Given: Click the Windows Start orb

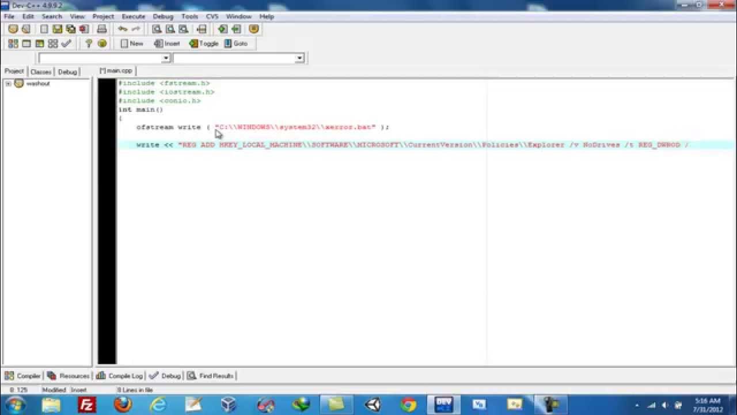Looking at the screenshot, I should [x=14, y=405].
